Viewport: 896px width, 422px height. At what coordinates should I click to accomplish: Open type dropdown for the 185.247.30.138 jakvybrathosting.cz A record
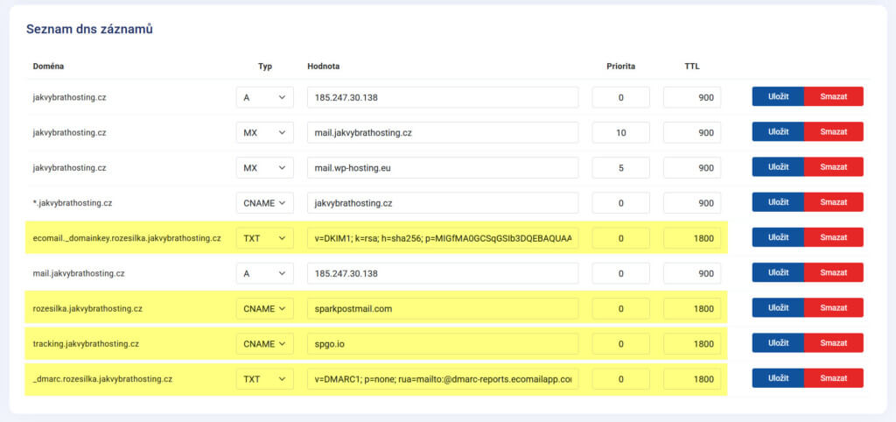[264, 97]
